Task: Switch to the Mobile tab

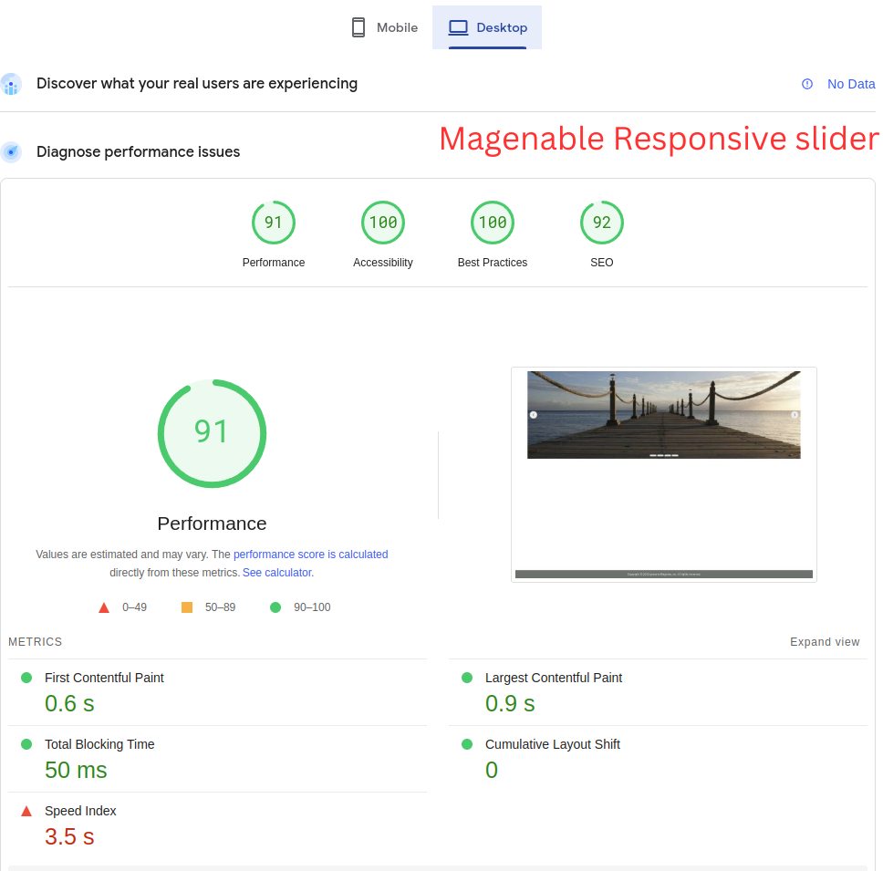Action: (385, 27)
